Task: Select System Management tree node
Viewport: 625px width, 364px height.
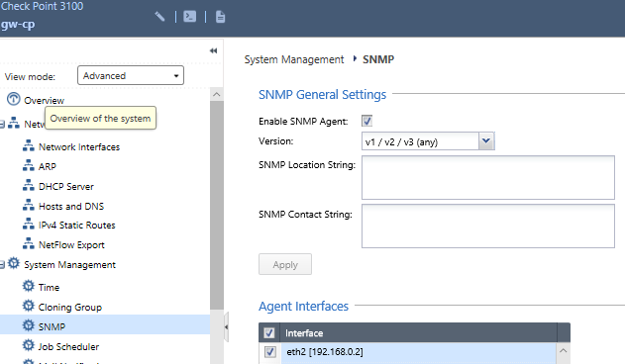Action: point(69,265)
